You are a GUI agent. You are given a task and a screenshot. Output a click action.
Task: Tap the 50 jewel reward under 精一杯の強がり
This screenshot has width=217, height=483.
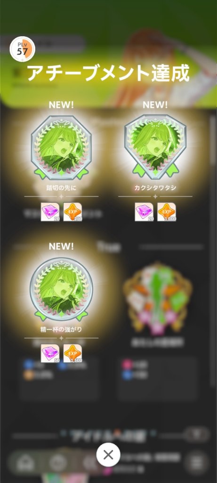(50, 353)
